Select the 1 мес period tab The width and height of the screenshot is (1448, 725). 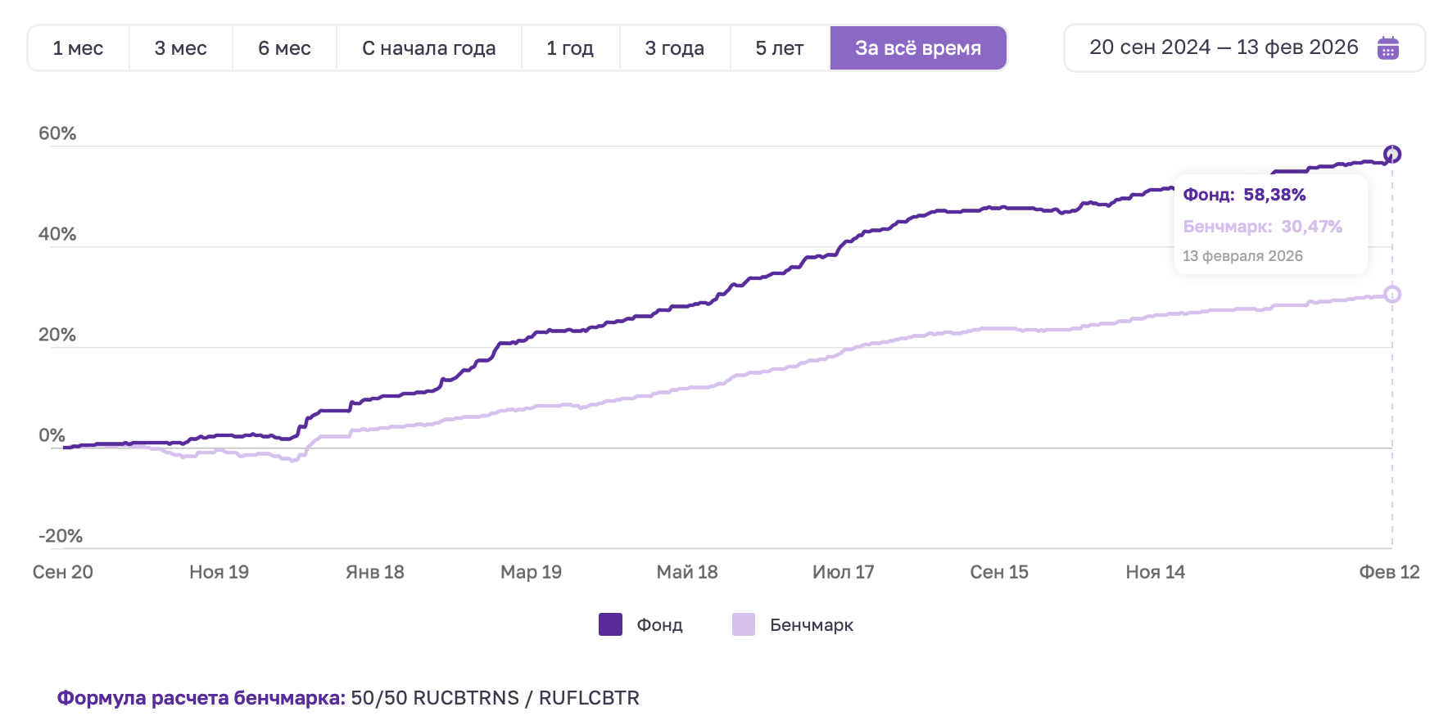point(78,48)
